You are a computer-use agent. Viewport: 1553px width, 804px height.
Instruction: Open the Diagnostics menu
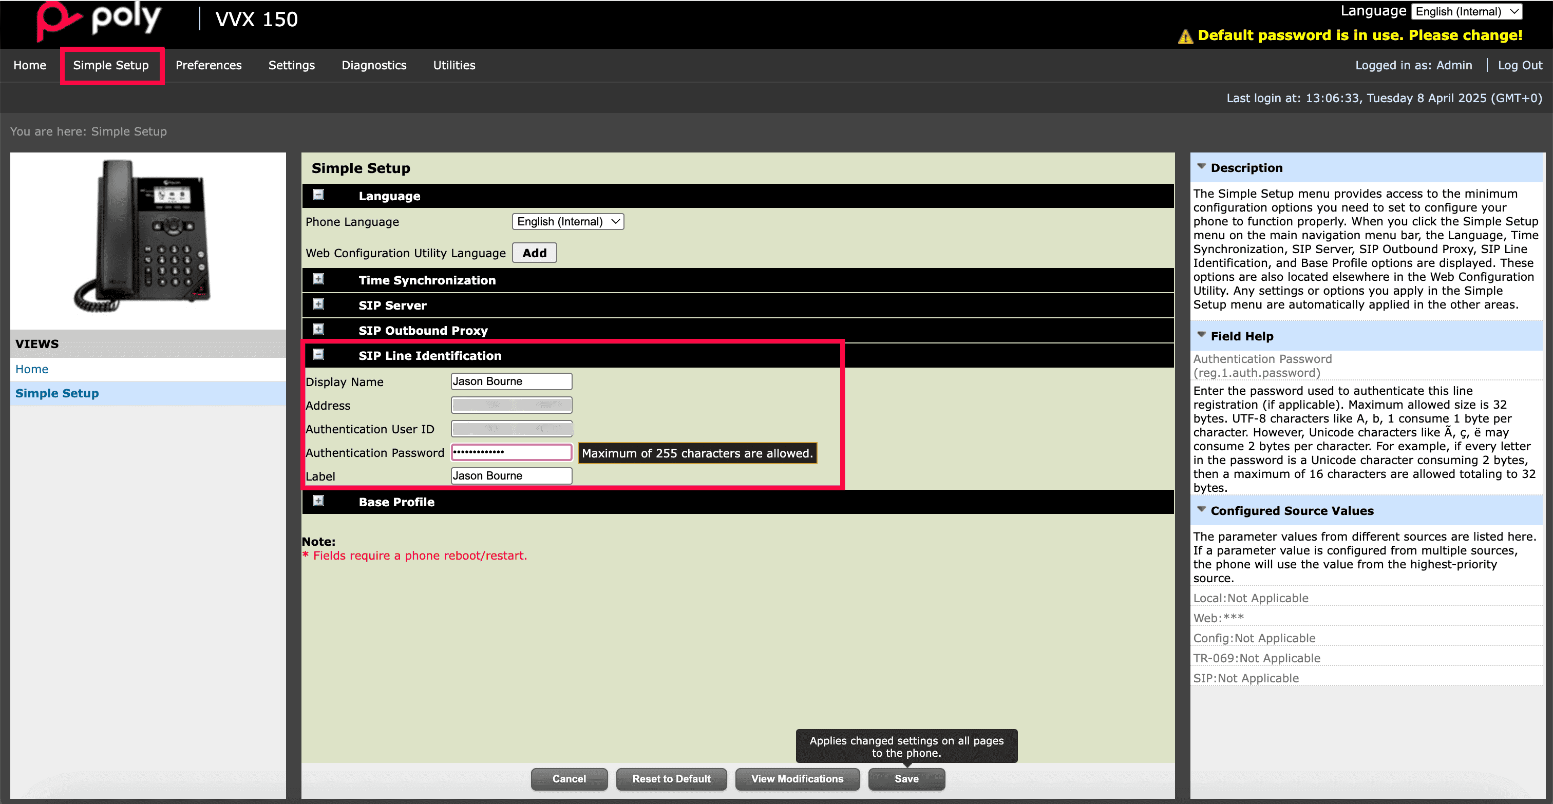click(x=374, y=65)
